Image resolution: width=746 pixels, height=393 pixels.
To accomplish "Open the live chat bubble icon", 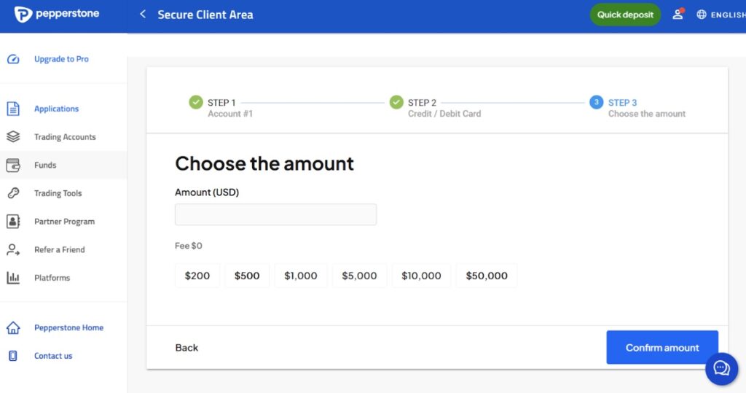I will tap(721, 368).
